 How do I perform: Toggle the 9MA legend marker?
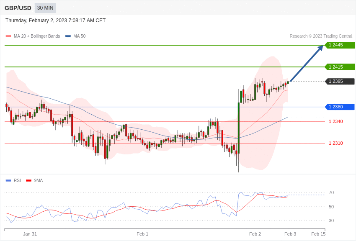(28, 180)
